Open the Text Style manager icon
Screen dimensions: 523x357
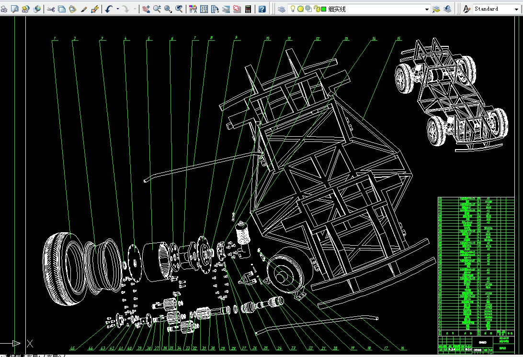click(466, 9)
